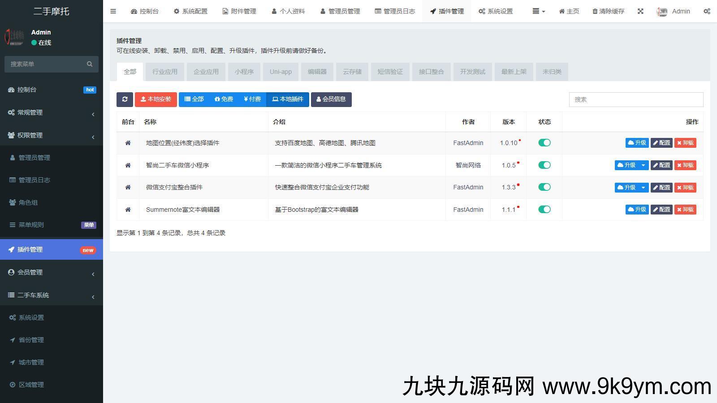Click the gear icon at top right corner

point(707,11)
